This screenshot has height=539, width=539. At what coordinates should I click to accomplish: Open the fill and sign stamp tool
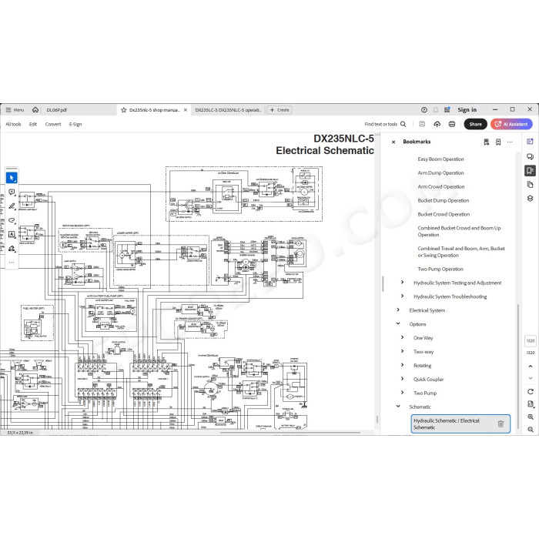coord(12,249)
